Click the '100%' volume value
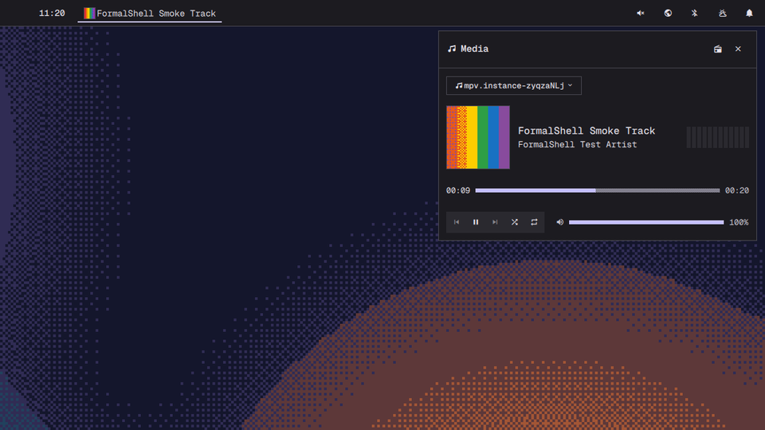Screen dimensions: 765x430 [x=739, y=222]
